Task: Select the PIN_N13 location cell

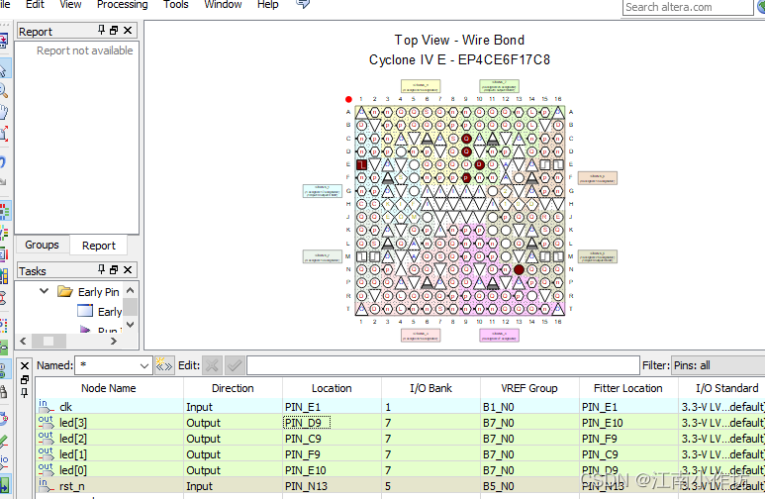Action: pos(332,486)
